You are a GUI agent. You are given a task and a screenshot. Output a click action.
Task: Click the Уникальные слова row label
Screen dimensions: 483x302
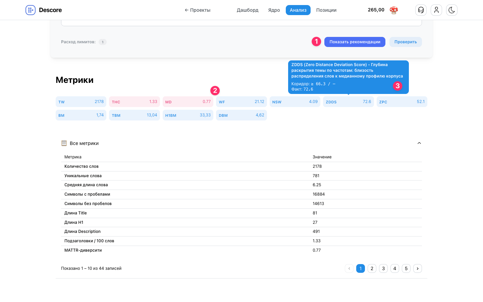tap(83, 176)
